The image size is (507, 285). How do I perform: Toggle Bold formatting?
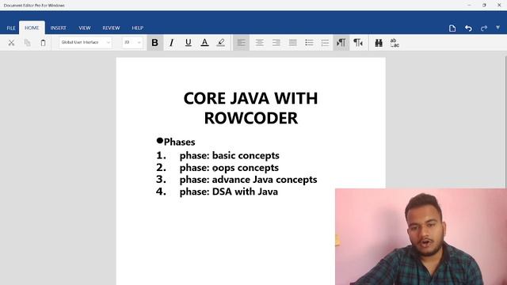pos(155,43)
